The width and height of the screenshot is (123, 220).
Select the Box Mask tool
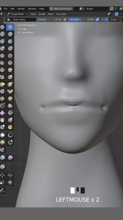2,135
